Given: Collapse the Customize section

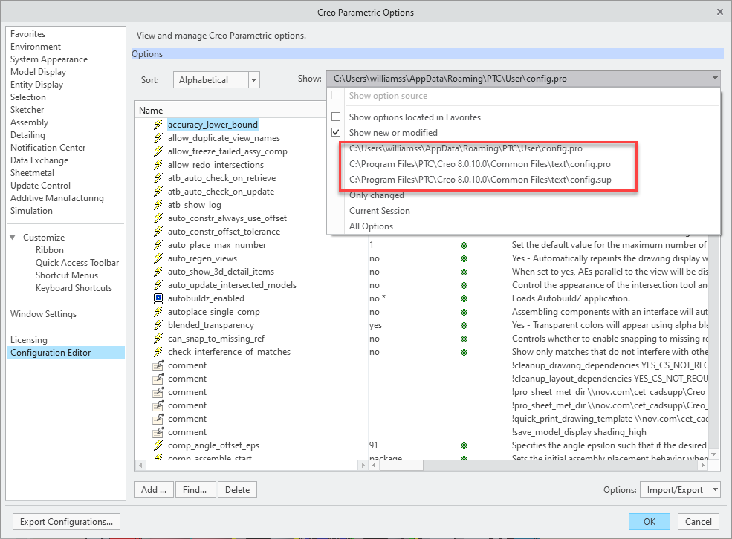Looking at the screenshot, I should point(13,238).
